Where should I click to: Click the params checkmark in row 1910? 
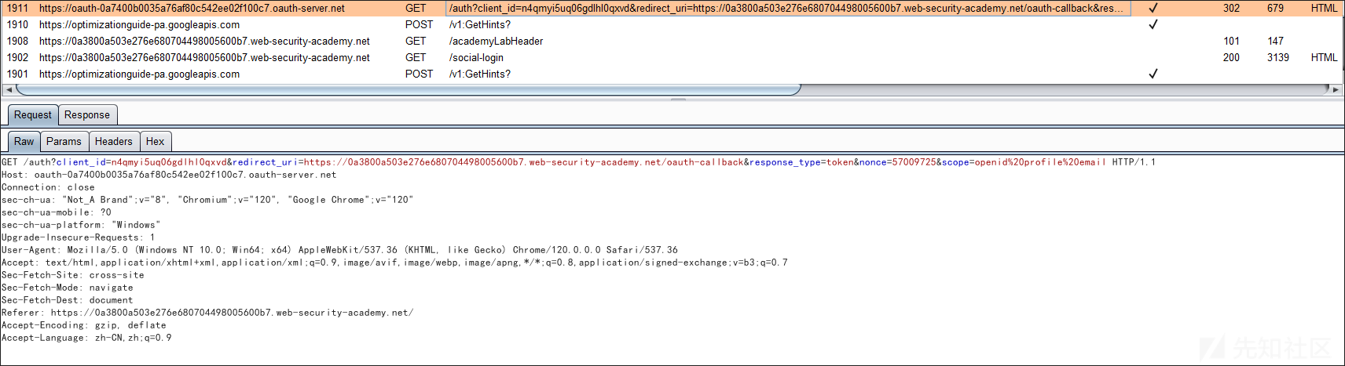pos(1153,24)
